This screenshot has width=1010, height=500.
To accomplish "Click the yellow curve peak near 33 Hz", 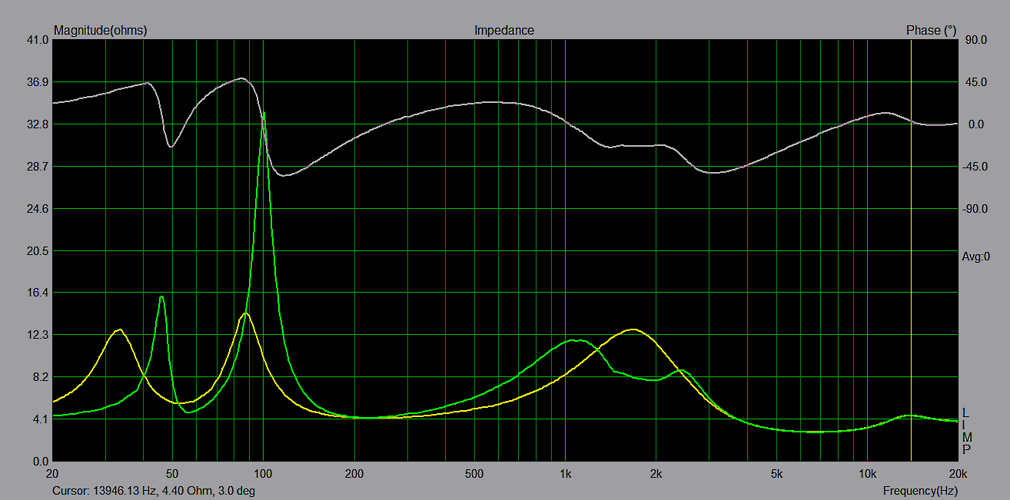I will (x=119, y=329).
